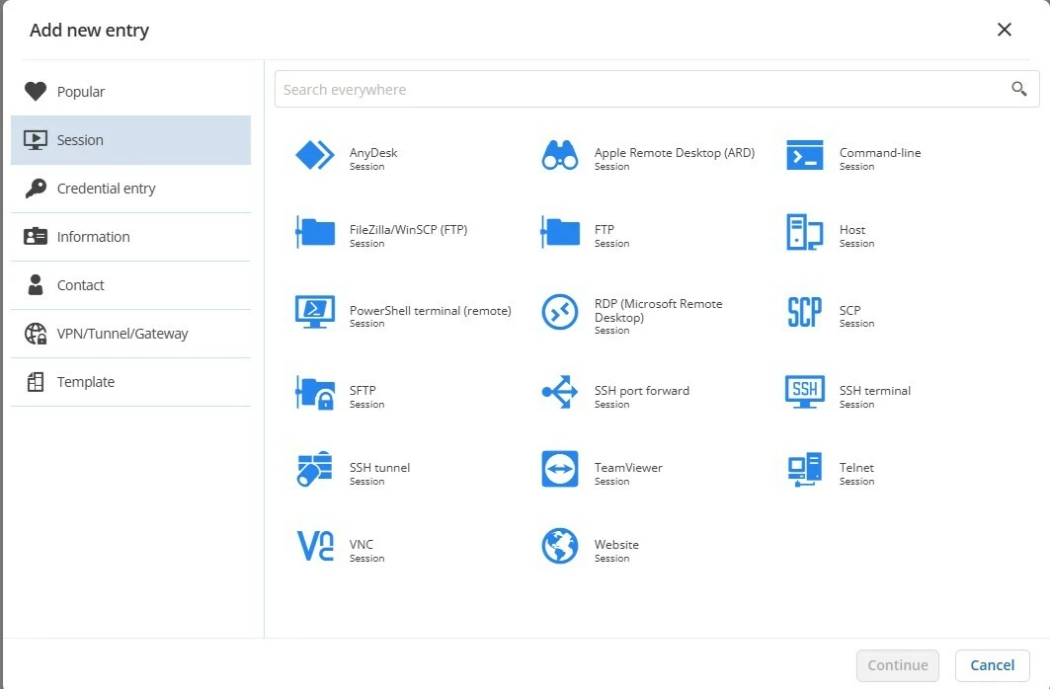
Task: Focus the Search everywhere field
Action: click(656, 89)
